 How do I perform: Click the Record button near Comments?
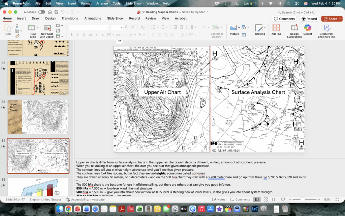pyautogui.click(x=309, y=19)
